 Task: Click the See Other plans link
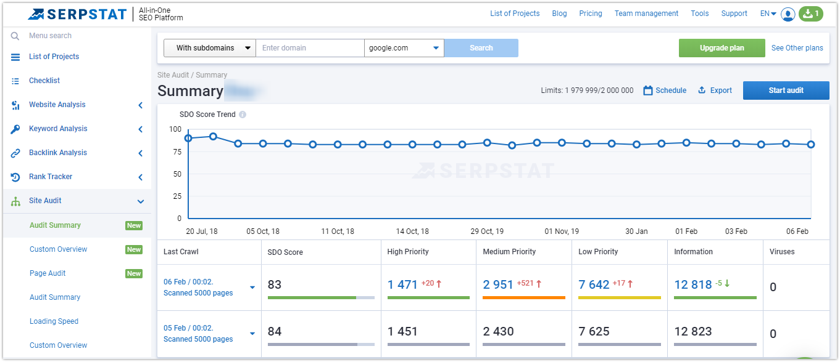point(797,48)
